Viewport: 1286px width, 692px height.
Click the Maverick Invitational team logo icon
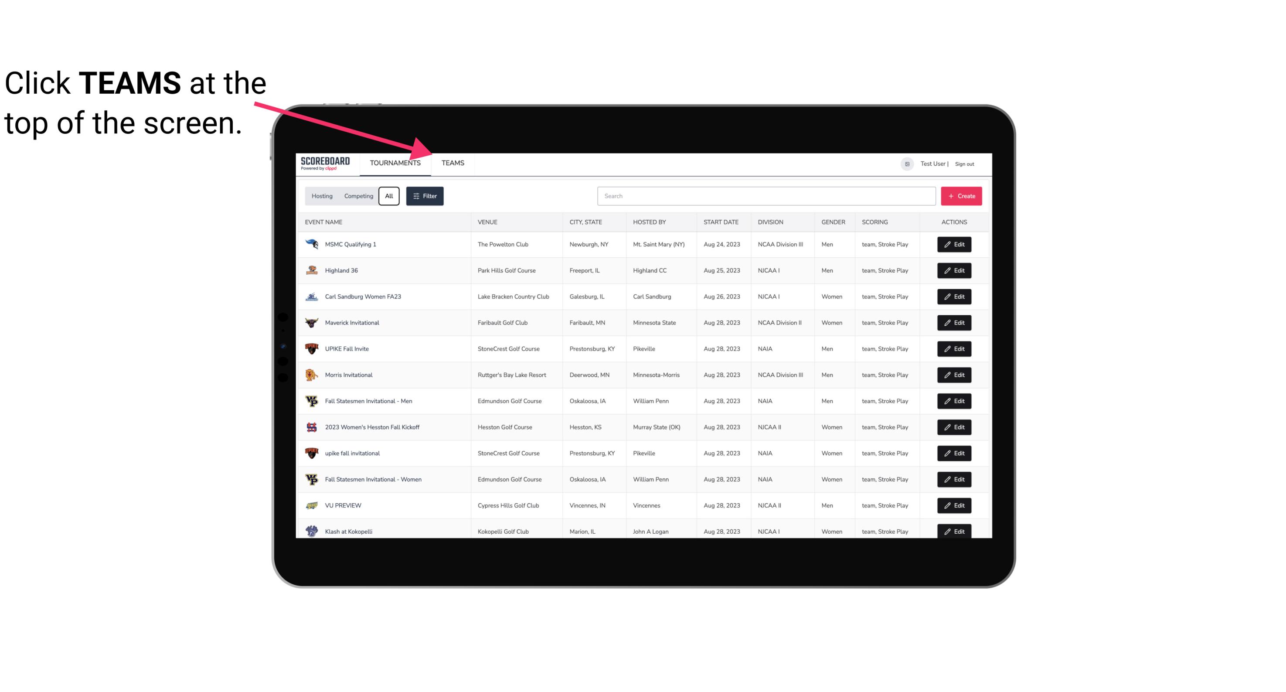(x=312, y=322)
